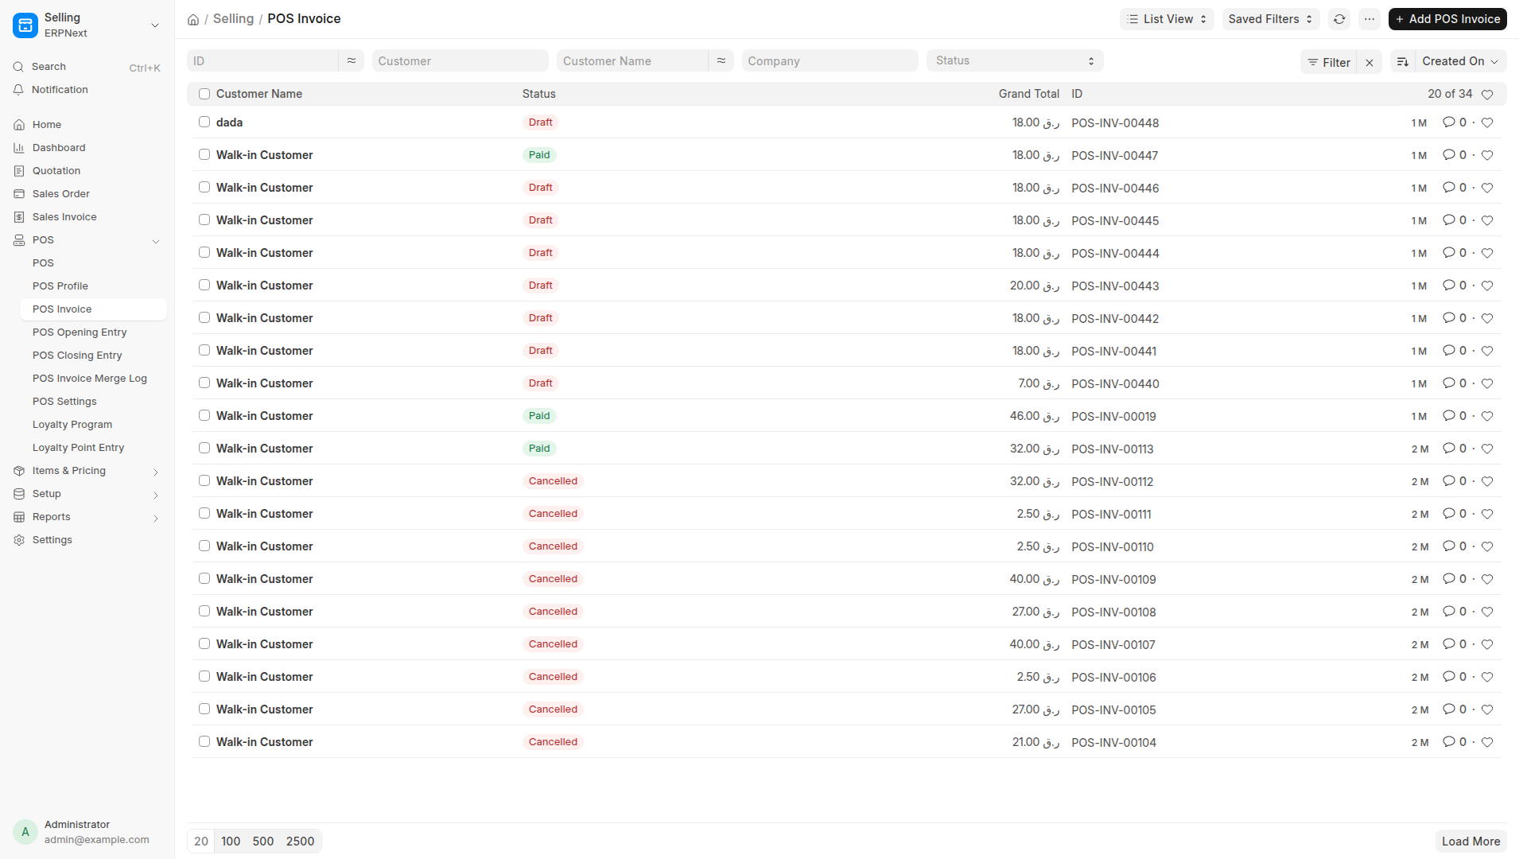Check the POS-INV-00019 row checkbox
The height and width of the screenshot is (859, 1527).
pos(204,416)
